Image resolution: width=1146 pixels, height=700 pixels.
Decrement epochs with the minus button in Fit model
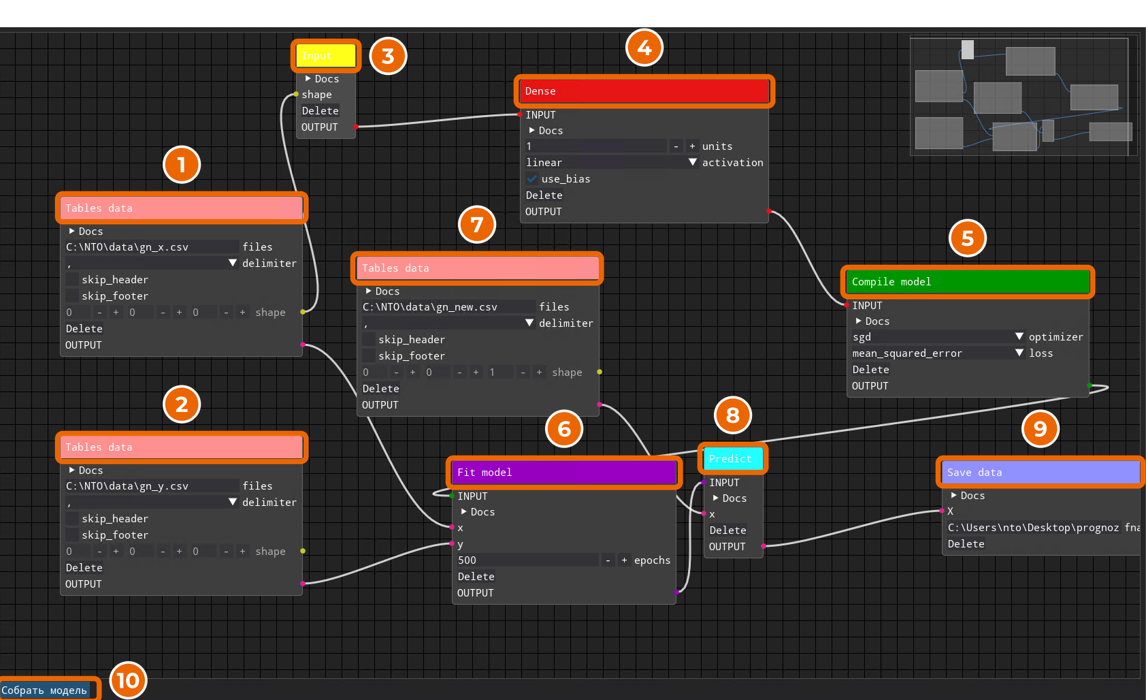click(608, 560)
